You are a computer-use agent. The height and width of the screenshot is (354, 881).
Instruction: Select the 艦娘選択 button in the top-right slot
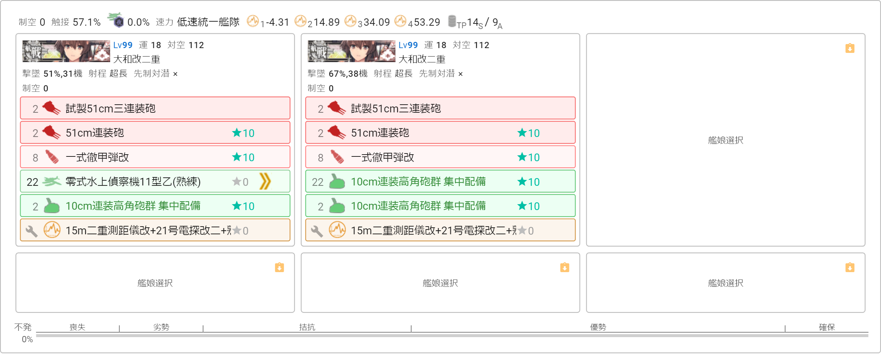725,140
